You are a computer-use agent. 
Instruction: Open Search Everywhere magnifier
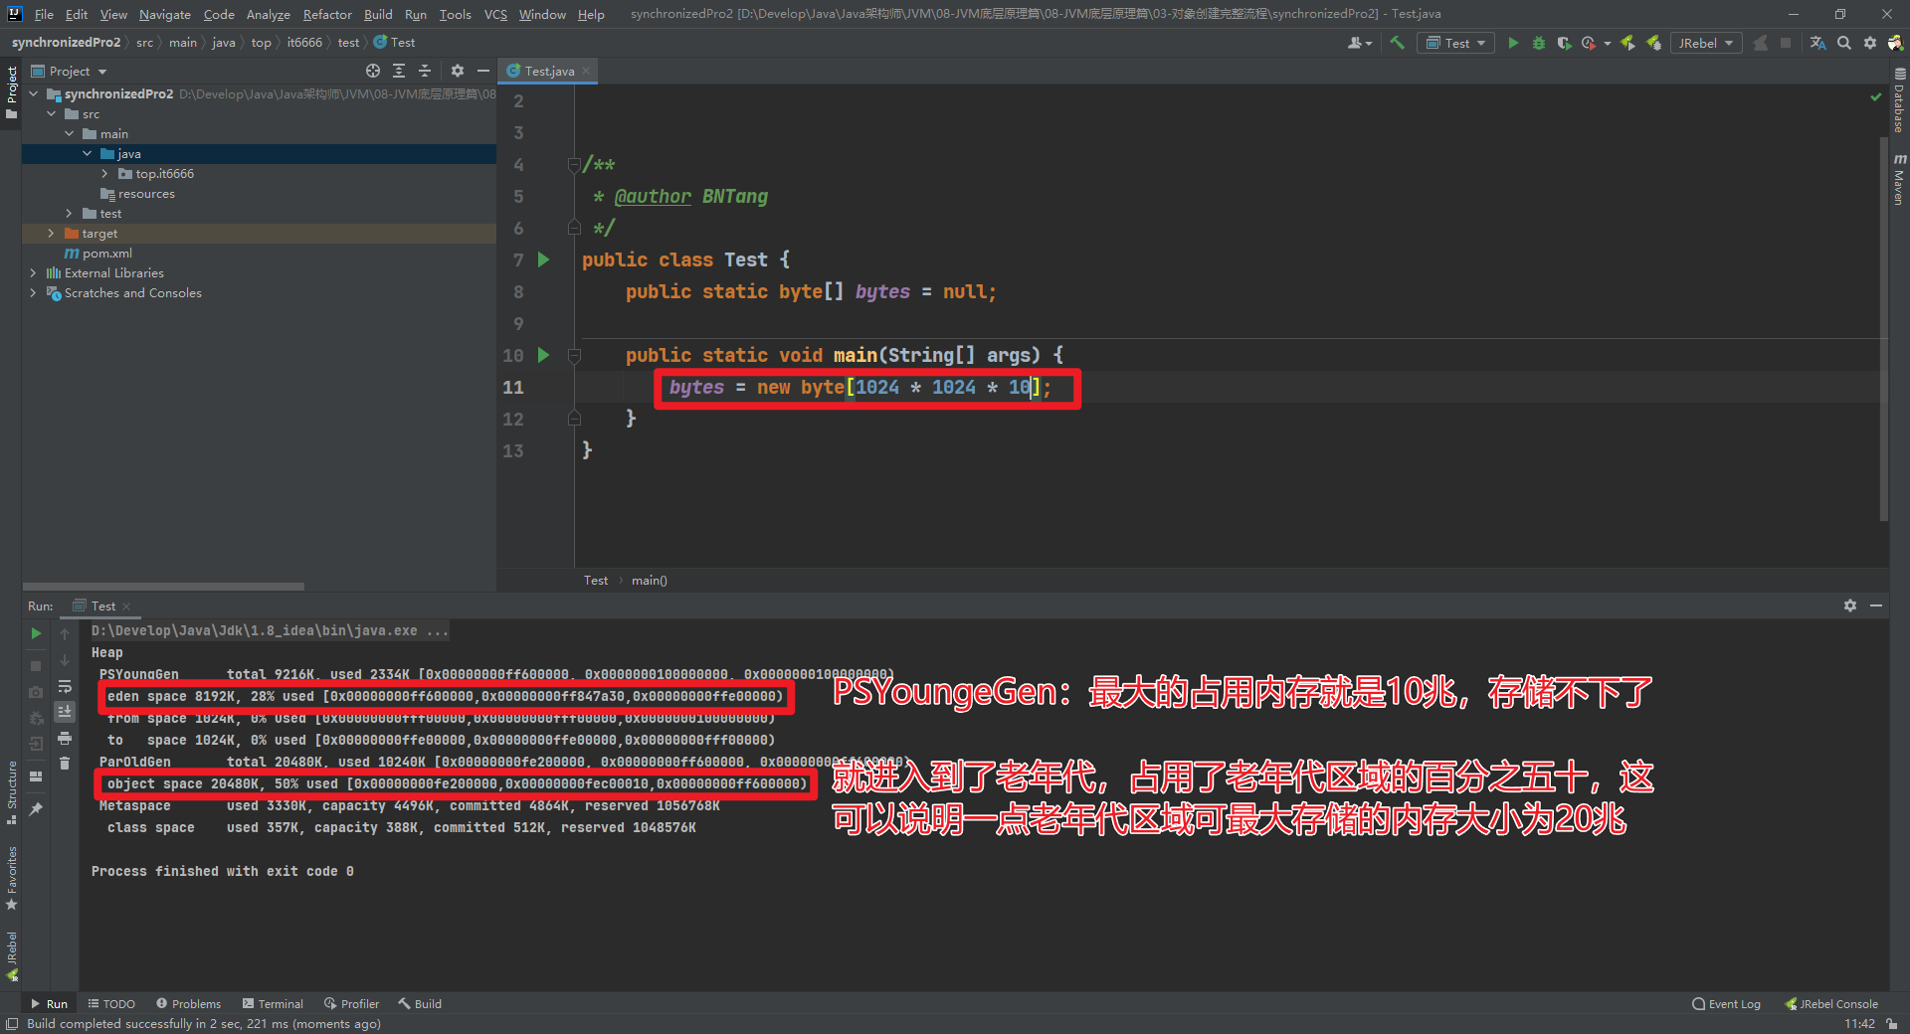[1844, 43]
